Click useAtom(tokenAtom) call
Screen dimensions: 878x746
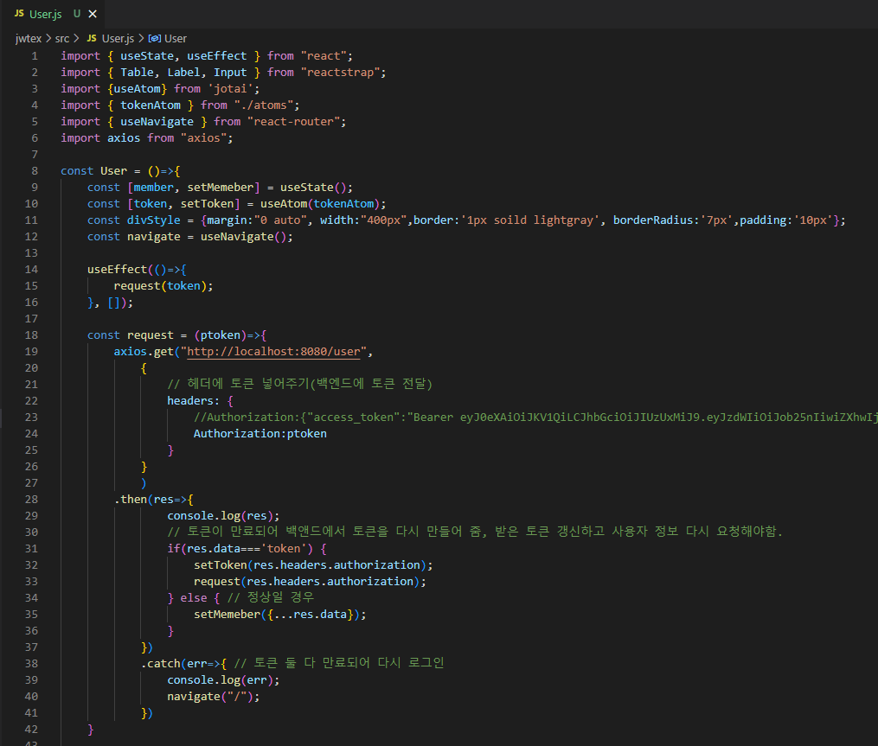click(320, 204)
